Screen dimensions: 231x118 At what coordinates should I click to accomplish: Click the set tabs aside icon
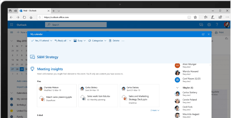point(15,11)
